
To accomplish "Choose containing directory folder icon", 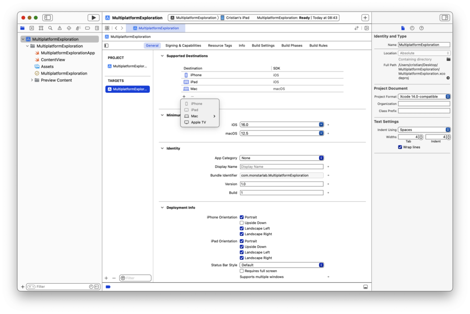I will (x=449, y=59).
